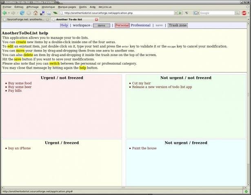Click the vertical scrollbar up arrow
Viewport: 251px width, 195px height.
249,24
